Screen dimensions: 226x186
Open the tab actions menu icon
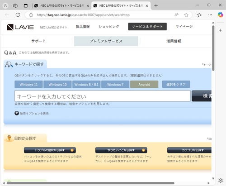26,6
